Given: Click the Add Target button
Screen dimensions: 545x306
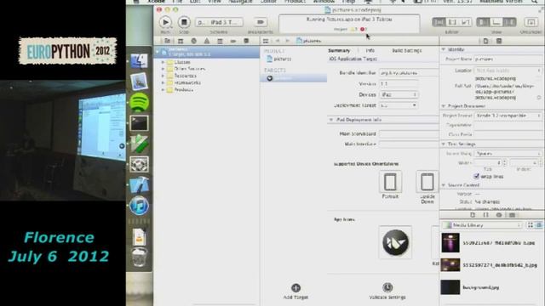Looking at the screenshot, I should click(x=295, y=291).
